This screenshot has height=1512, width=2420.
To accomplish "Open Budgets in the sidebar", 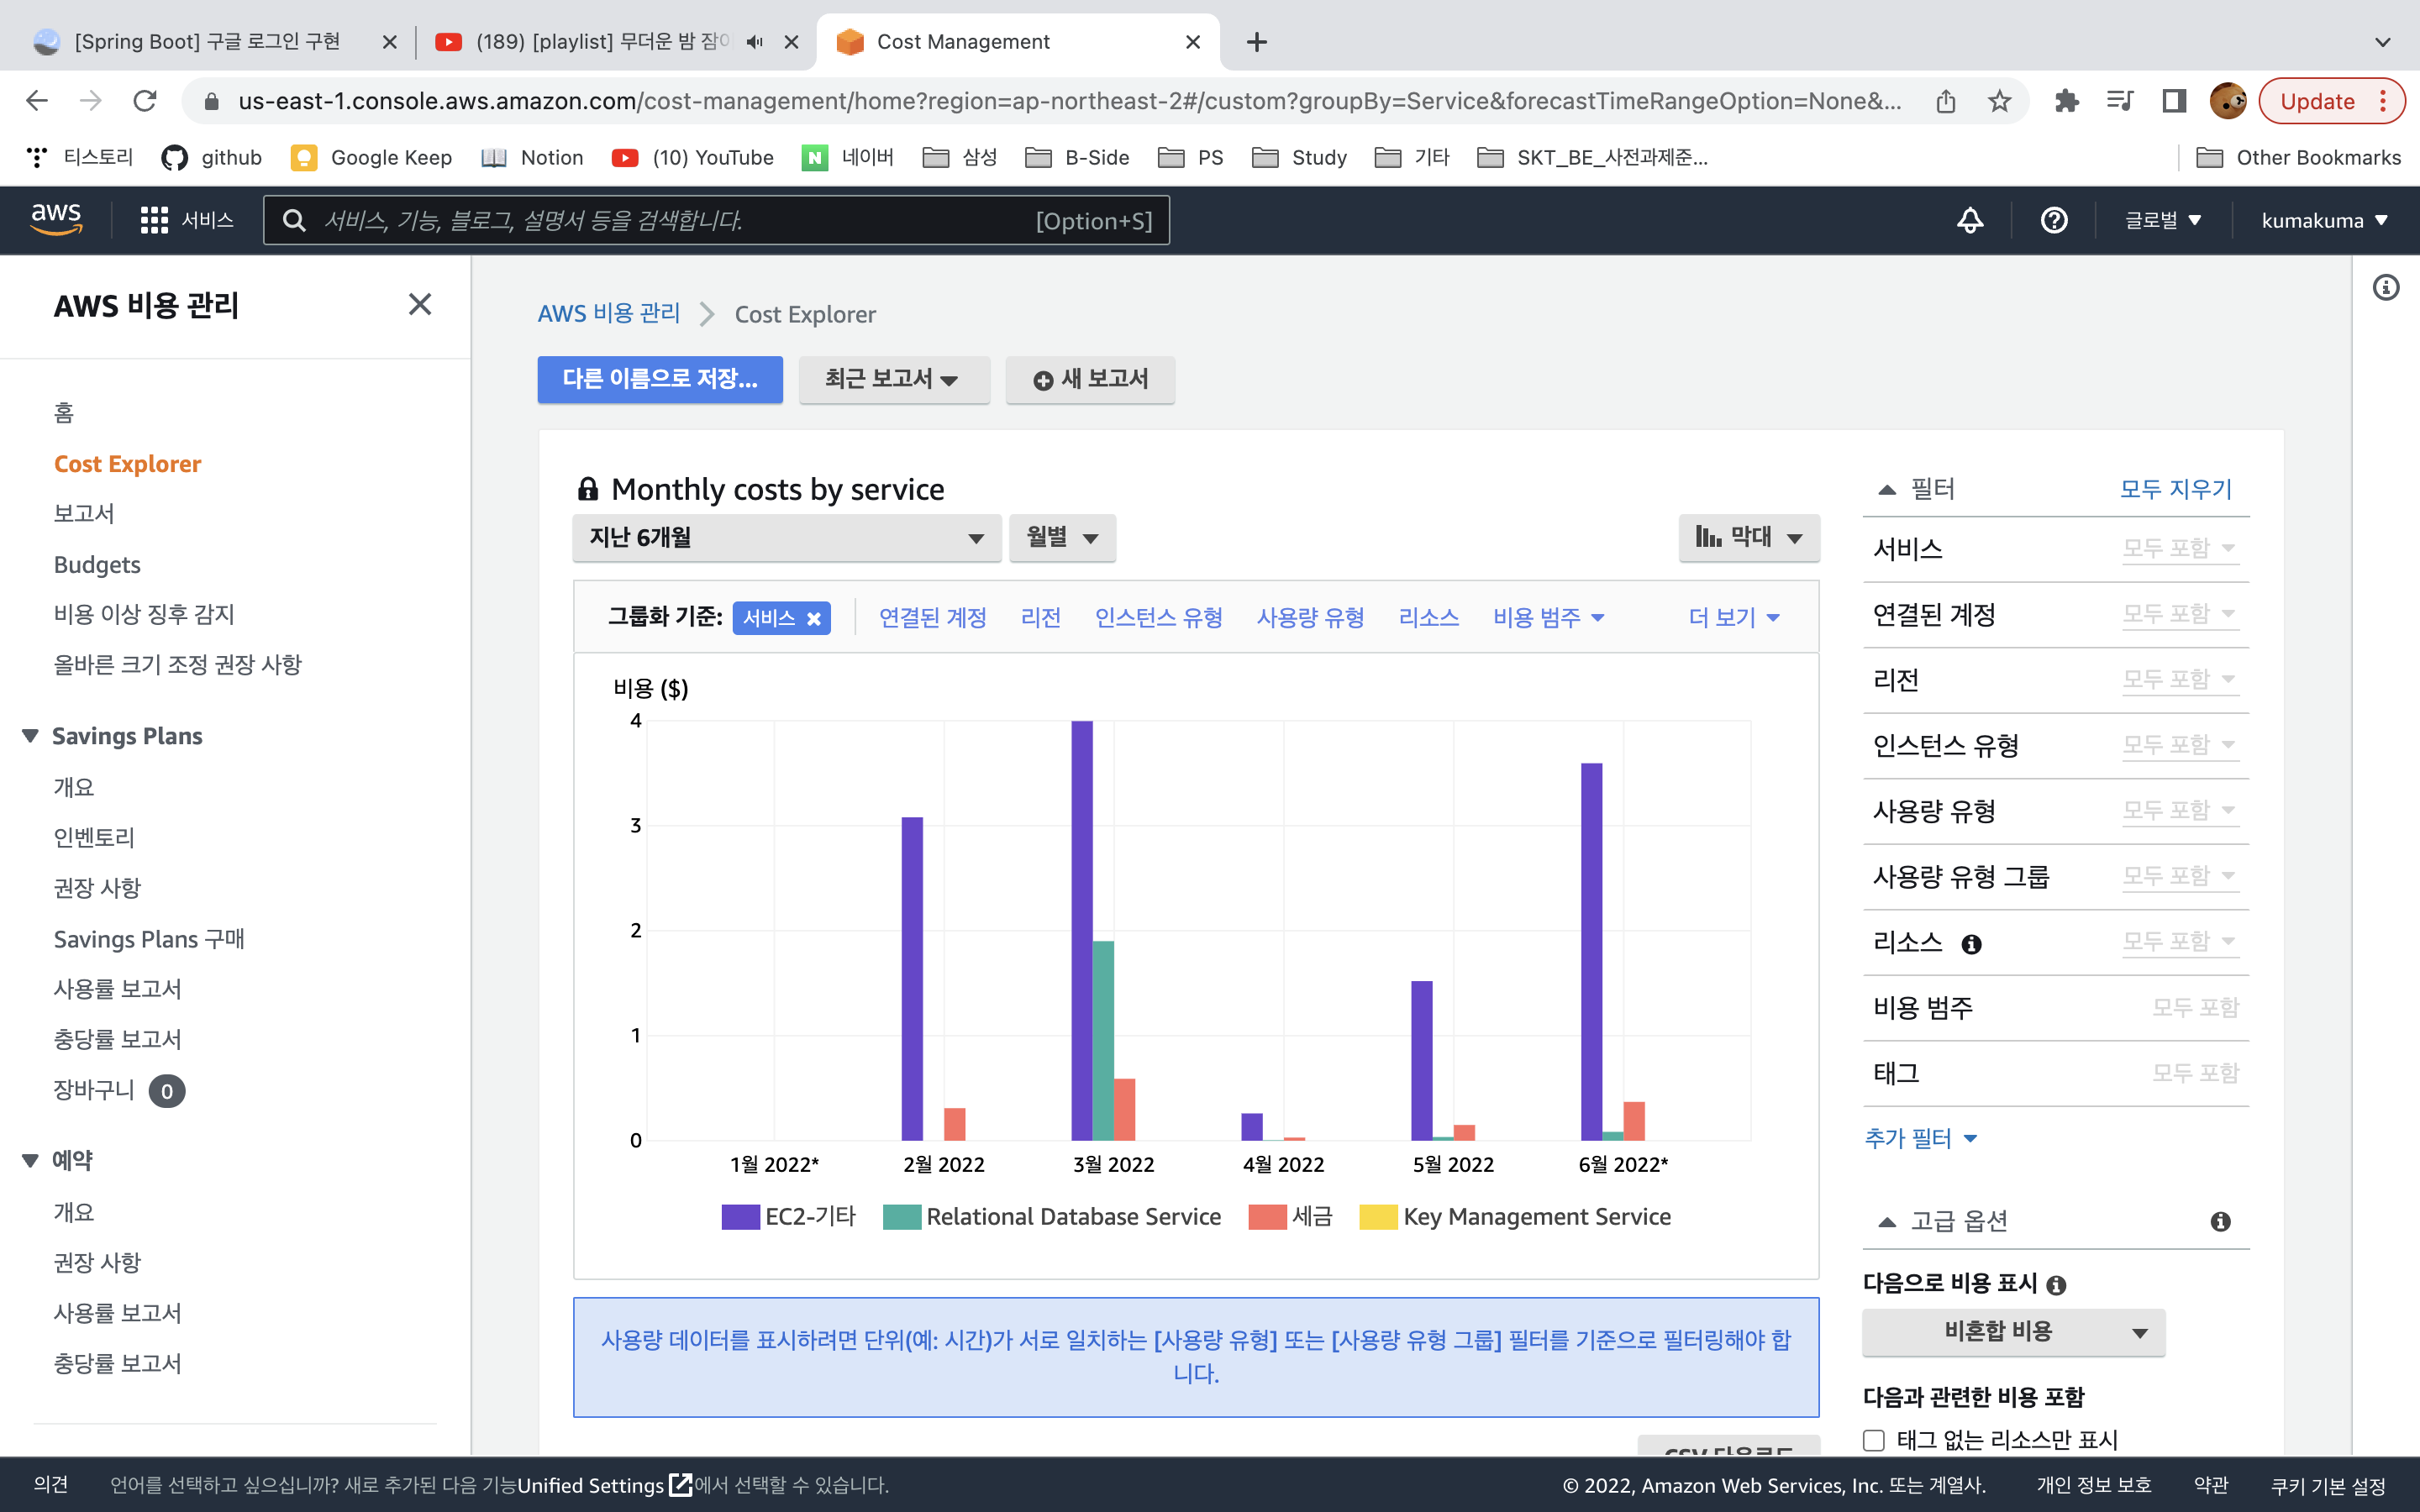I will point(97,564).
